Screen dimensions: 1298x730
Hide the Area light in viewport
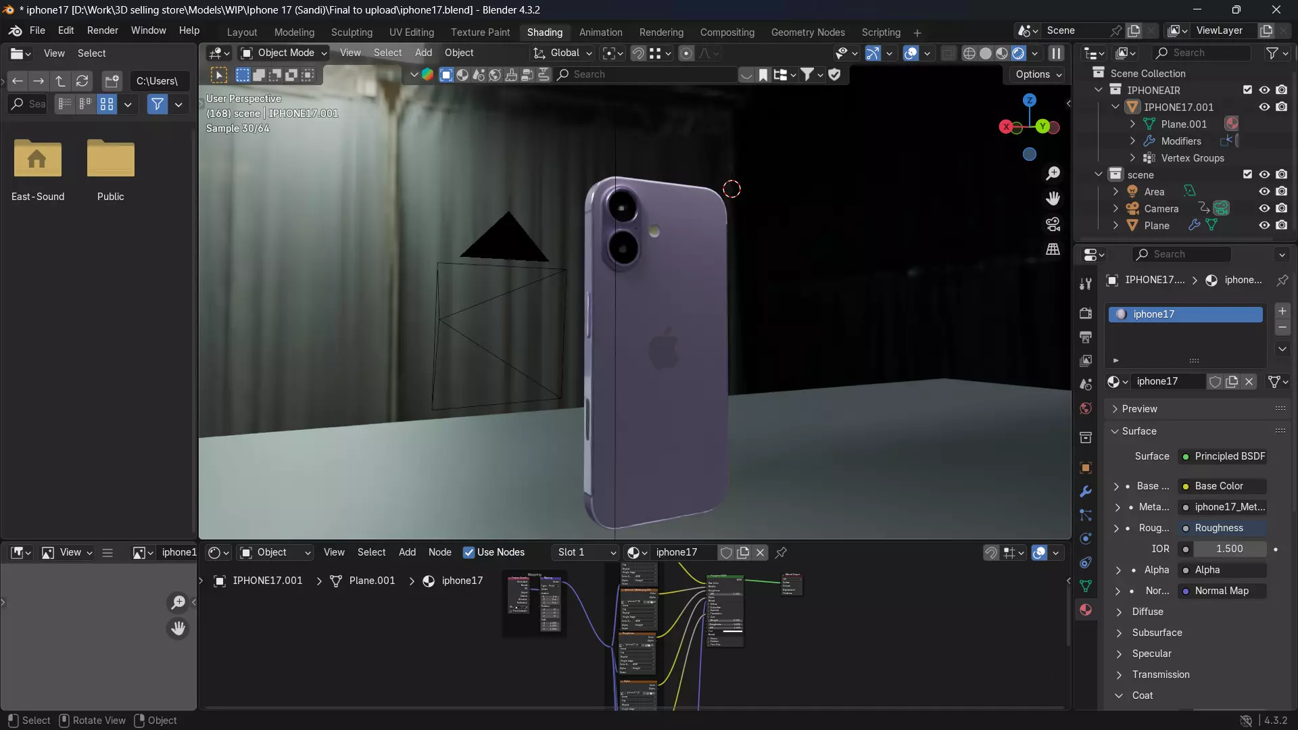[1264, 191]
